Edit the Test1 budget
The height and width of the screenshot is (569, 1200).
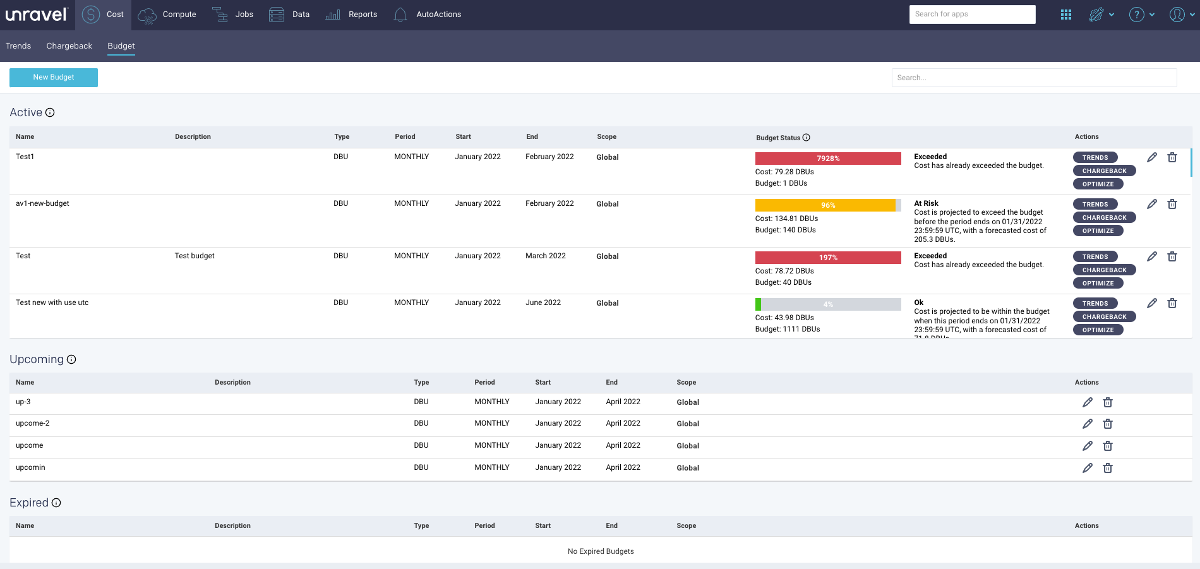click(1152, 157)
